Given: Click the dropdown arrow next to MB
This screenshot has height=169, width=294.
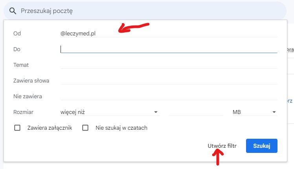Looking at the screenshot, I should tap(274, 112).
